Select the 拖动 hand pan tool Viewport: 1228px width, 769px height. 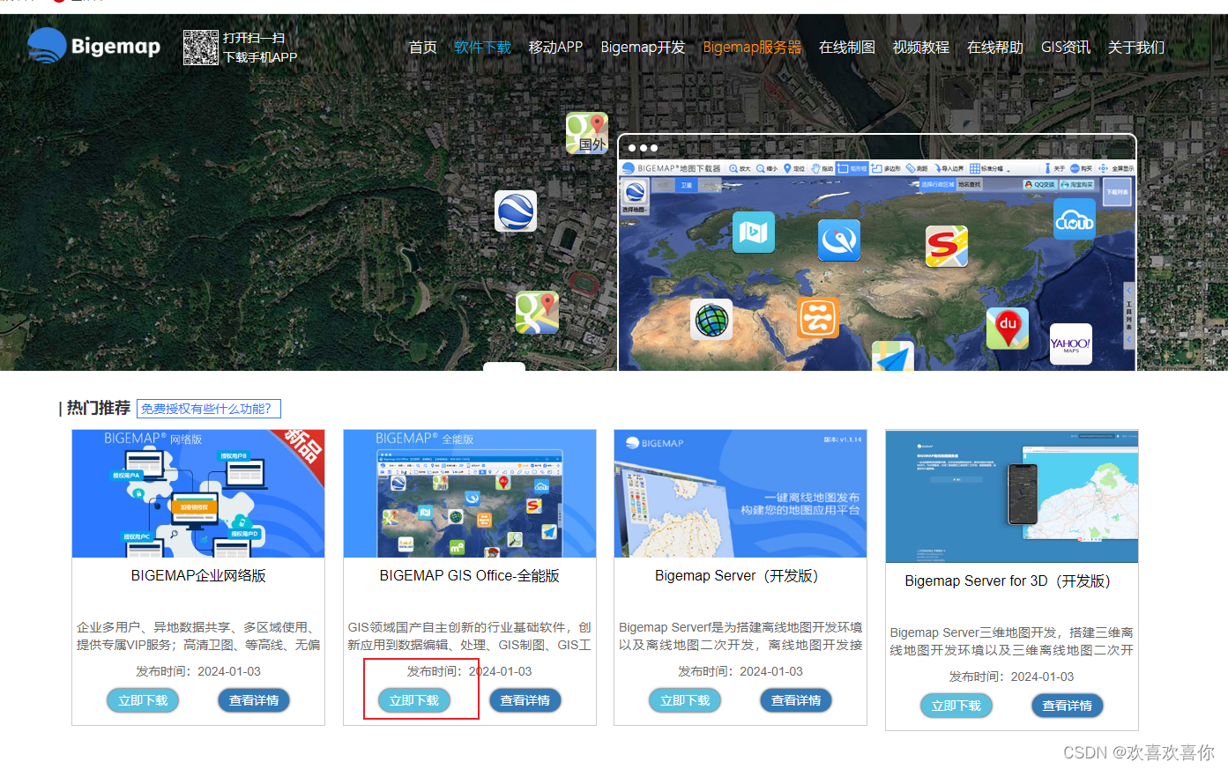pos(822,168)
